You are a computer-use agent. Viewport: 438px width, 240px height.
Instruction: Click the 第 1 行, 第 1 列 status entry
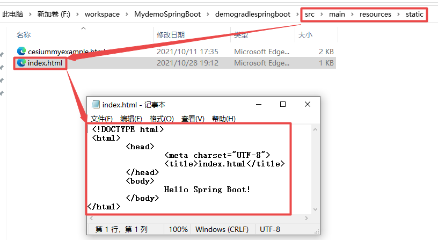[121, 229]
